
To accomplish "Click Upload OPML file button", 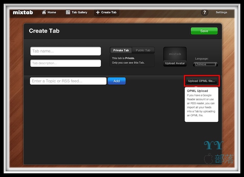I will pos(202,81).
